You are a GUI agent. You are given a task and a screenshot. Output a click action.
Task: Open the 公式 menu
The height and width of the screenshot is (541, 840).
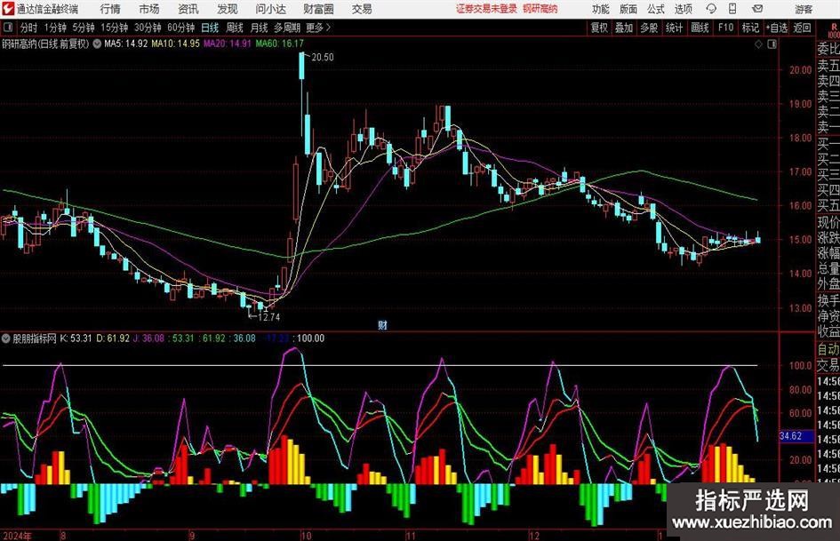656,9
